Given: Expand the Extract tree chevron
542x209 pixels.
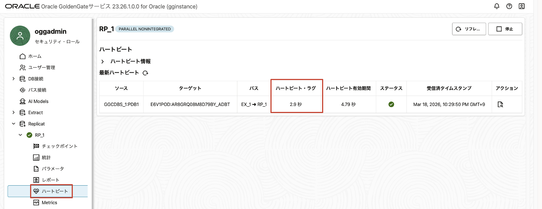Looking at the screenshot, I should (x=13, y=112).
